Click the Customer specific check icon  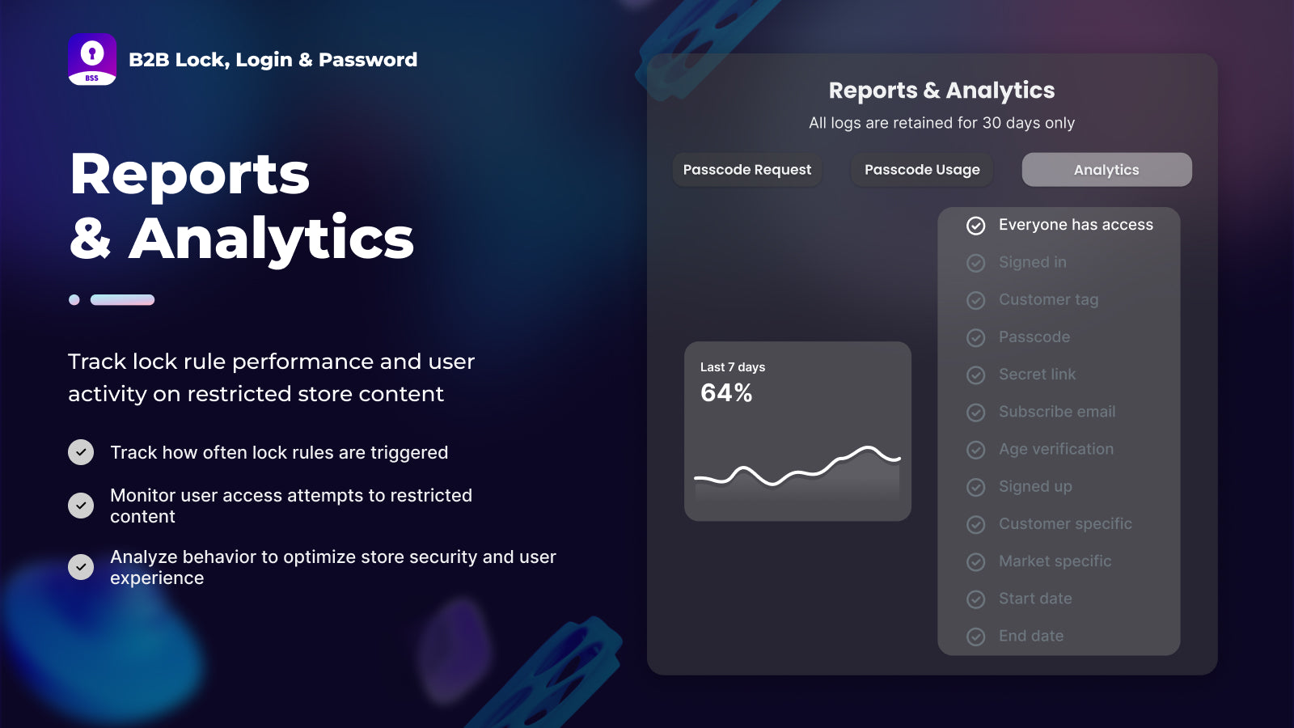976,524
